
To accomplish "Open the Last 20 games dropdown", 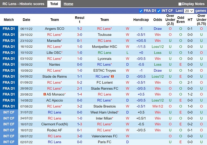I will (x=189, y=11).
